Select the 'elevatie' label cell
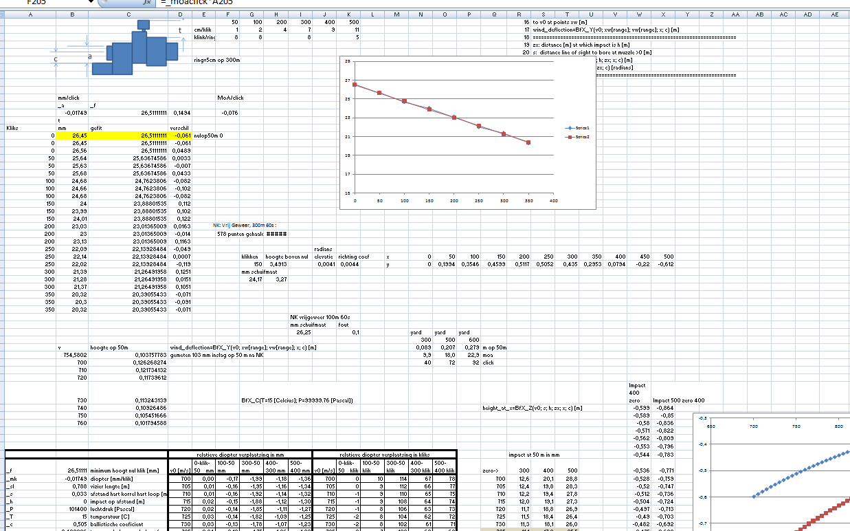This screenshot has height=531, width=850. (x=324, y=256)
